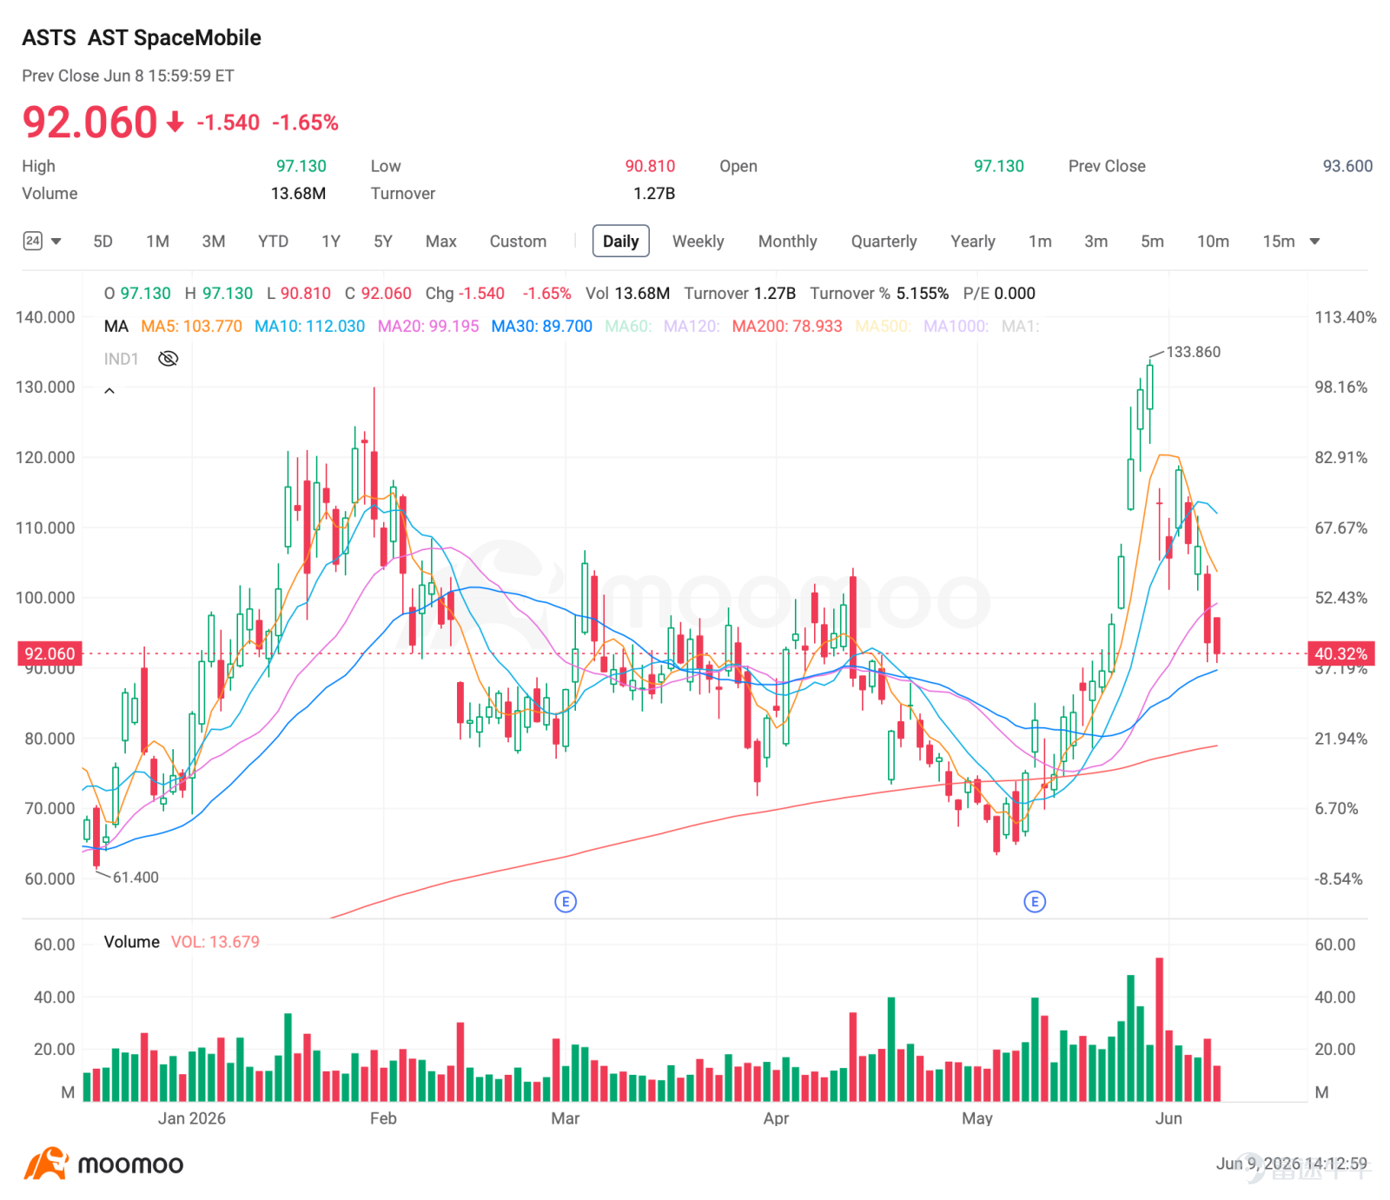Select the 5D range tab
This screenshot has height=1200, width=1390.
pos(103,242)
